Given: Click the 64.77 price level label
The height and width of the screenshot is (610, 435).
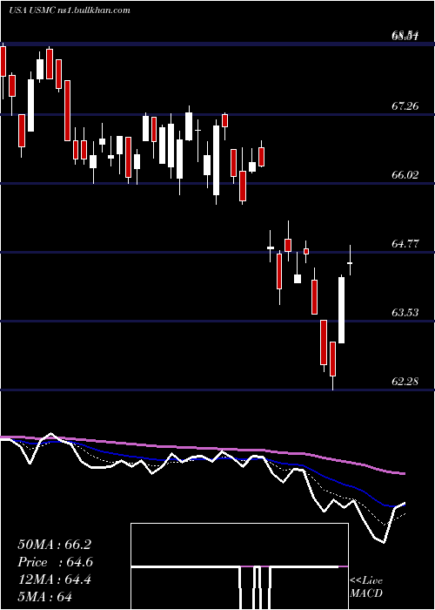Looking at the screenshot, I should [405, 244].
